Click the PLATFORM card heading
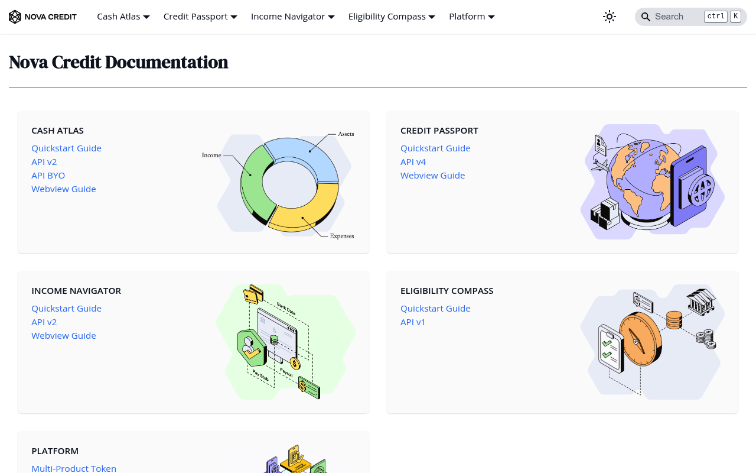Viewport: 756px width, 473px height. click(x=55, y=451)
